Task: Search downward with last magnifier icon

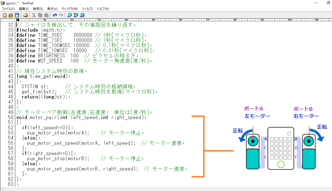Action: pos(82,15)
